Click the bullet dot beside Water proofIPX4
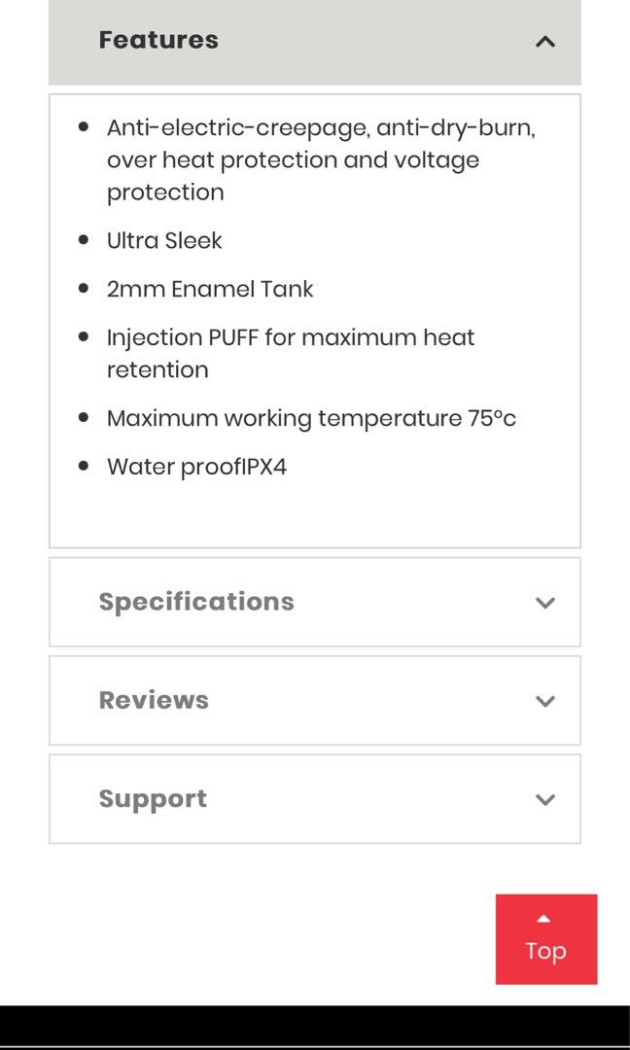This screenshot has width=630, height=1050. (84, 467)
